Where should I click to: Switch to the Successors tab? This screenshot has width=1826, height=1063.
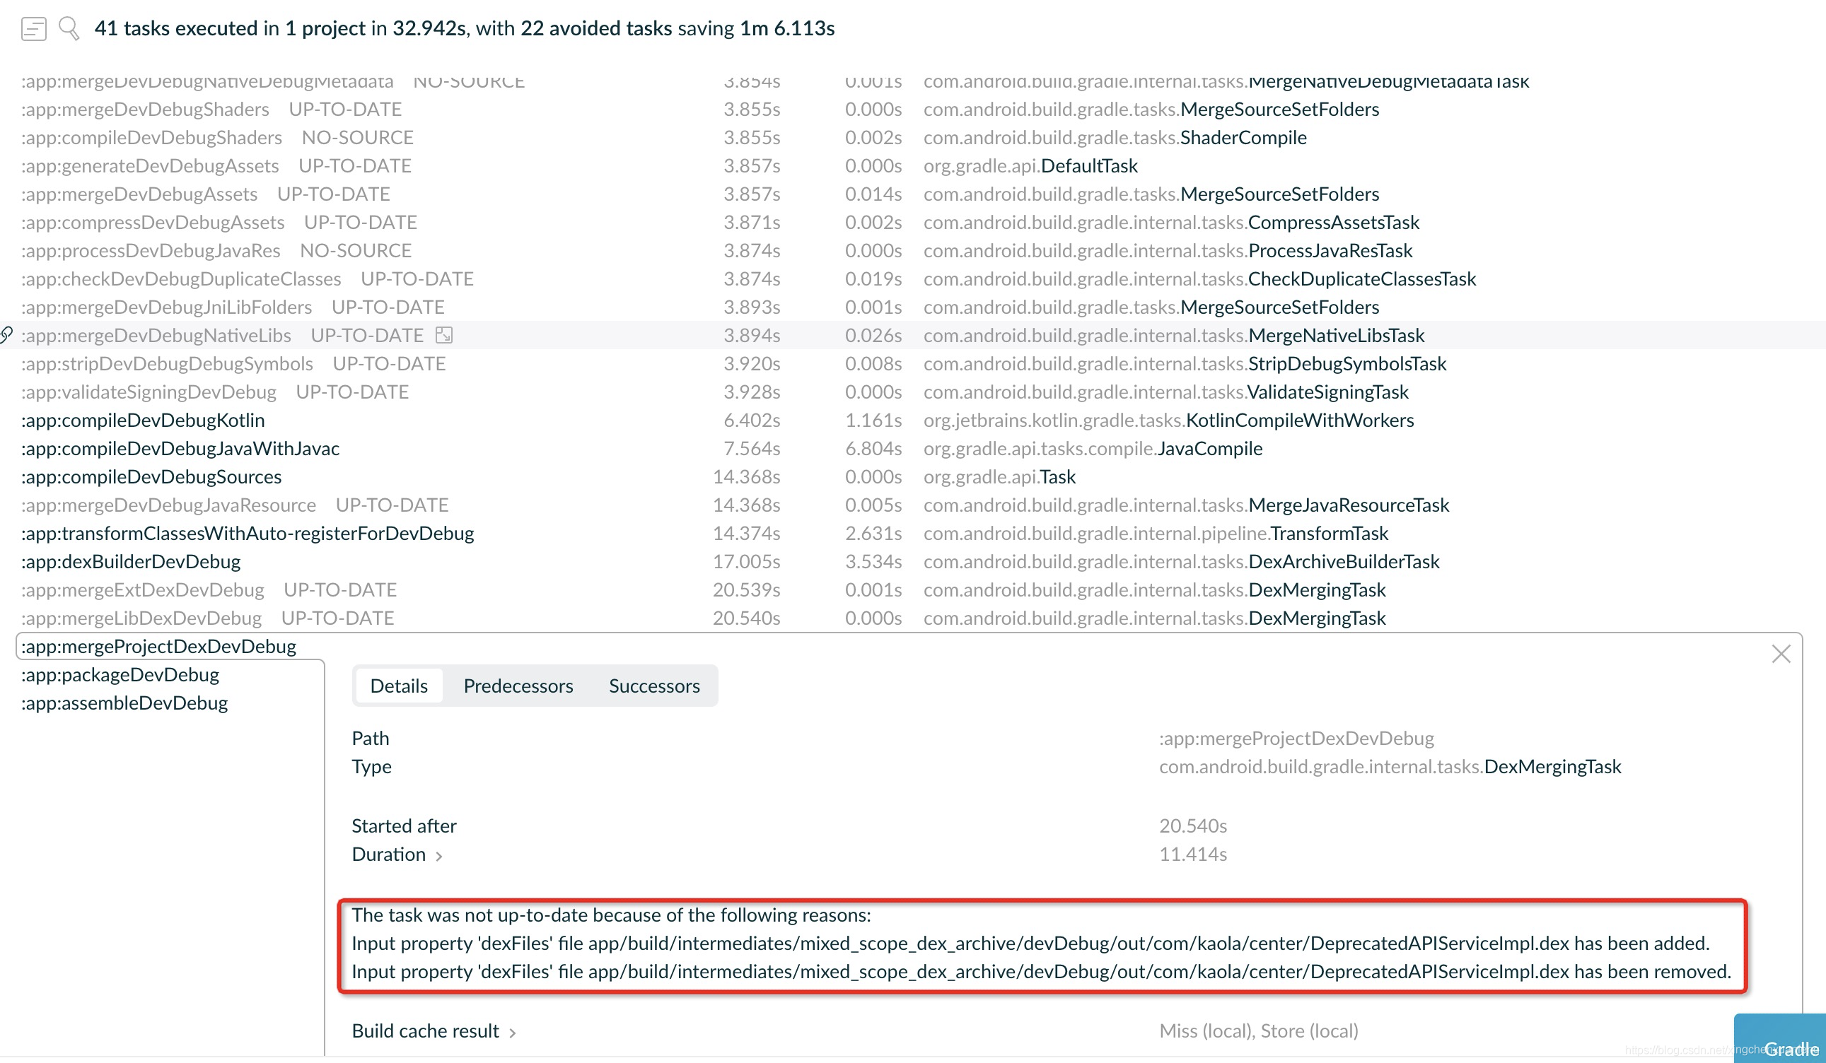click(x=653, y=686)
